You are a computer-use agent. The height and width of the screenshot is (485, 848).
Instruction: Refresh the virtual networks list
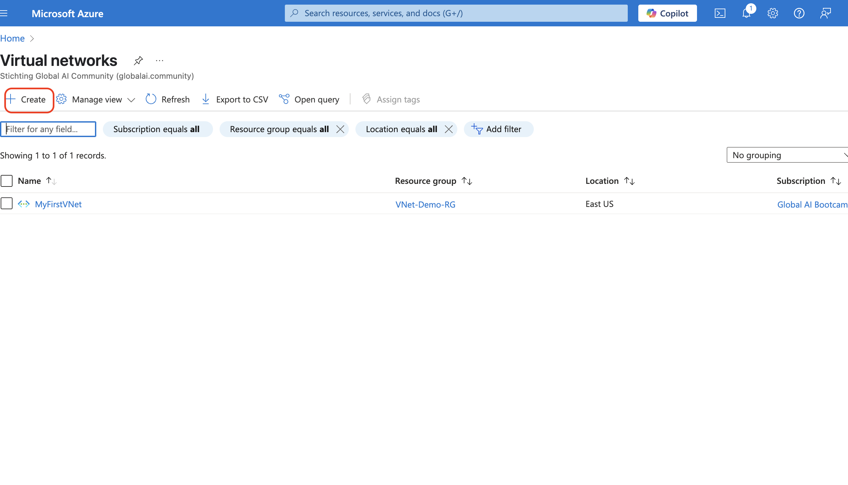tap(168, 99)
